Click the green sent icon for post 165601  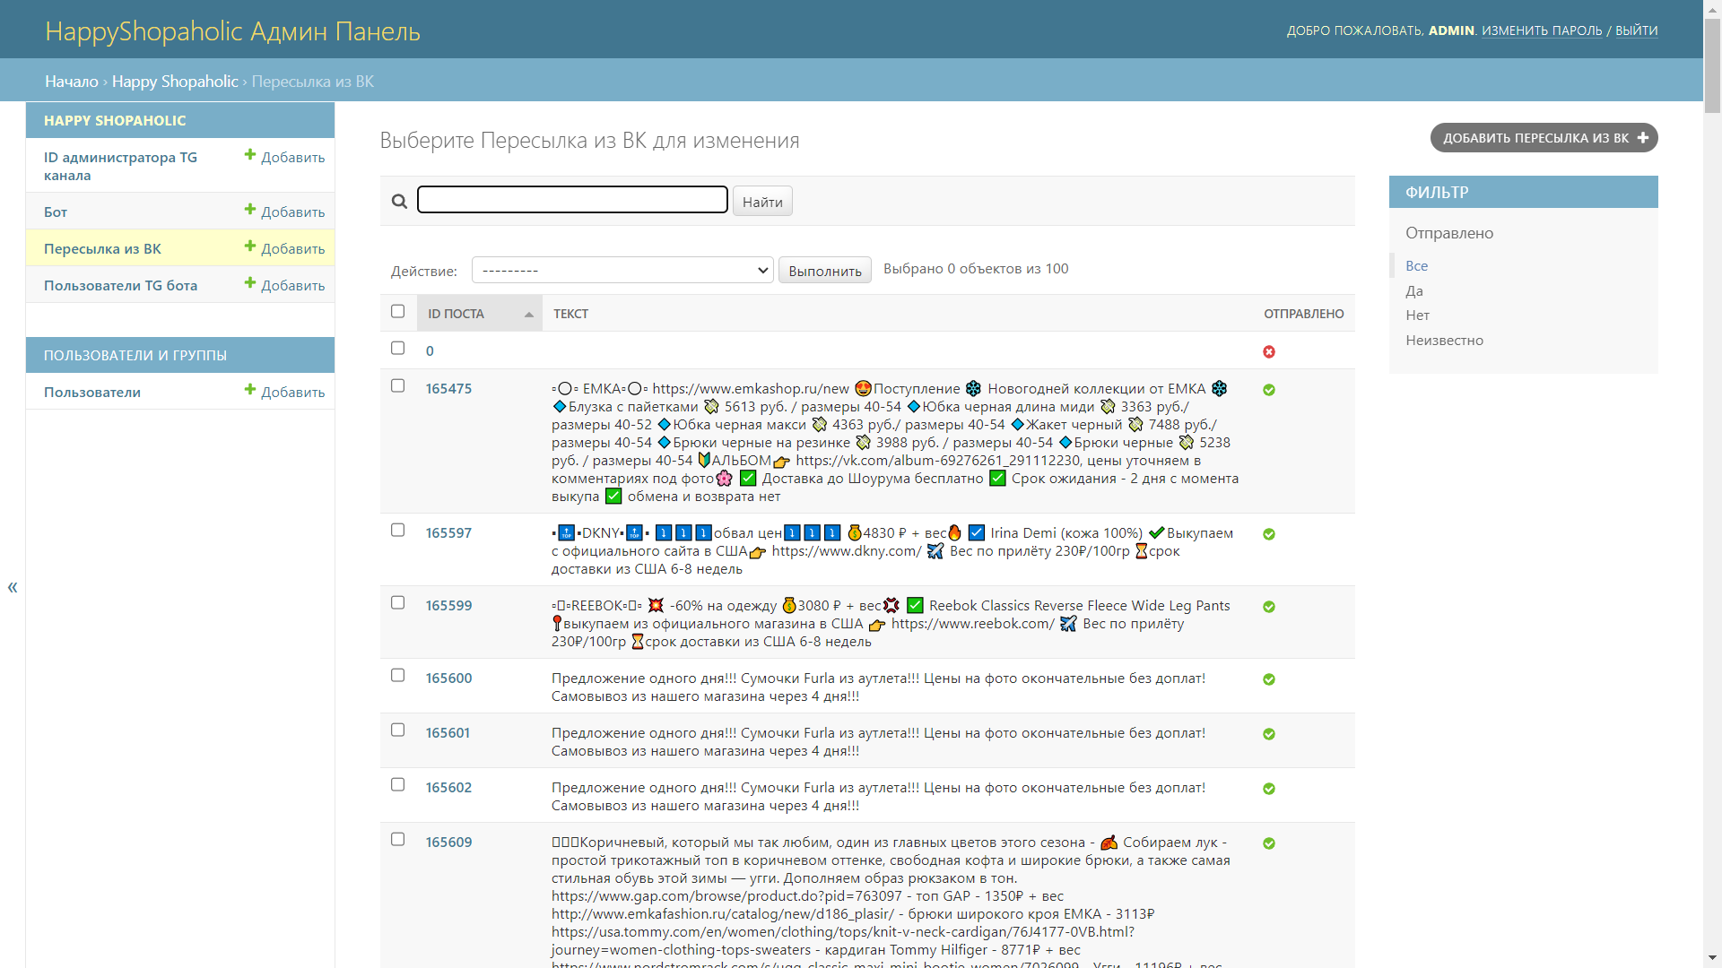1269,734
